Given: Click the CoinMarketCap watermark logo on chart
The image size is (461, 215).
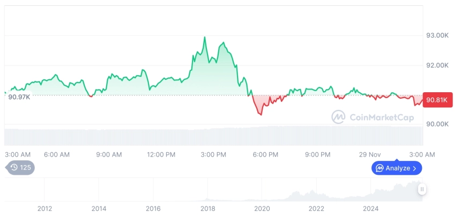Looking at the screenshot, I should point(338,117).
